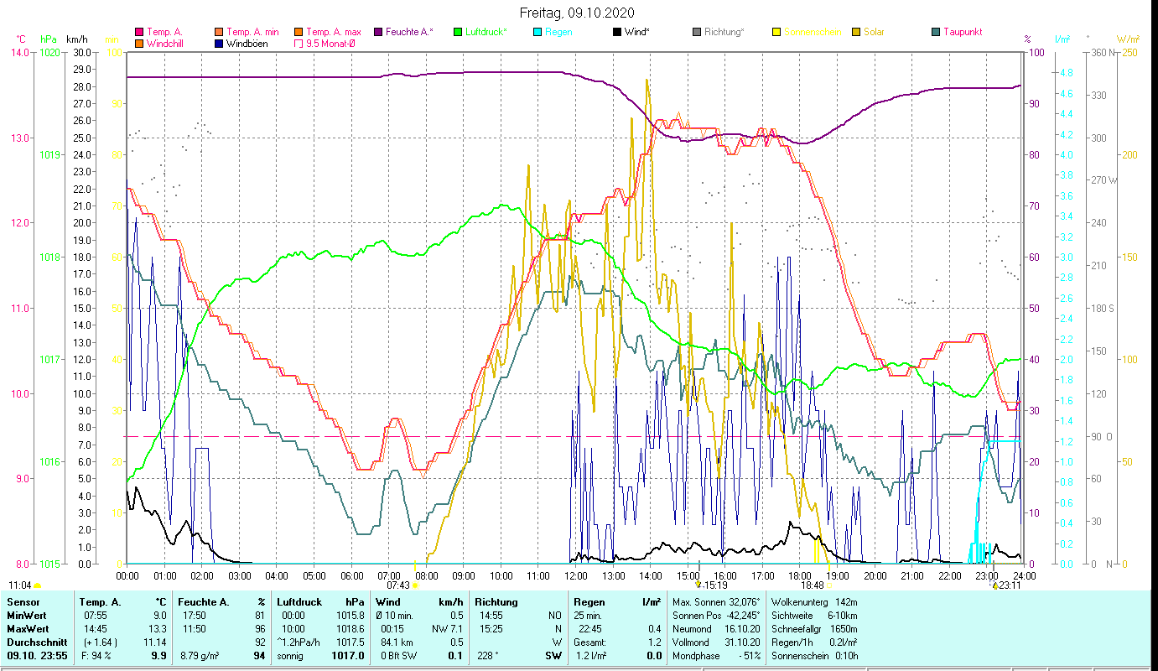Click the 0 Bft SW wind value
1158x671 pixels.
click(400, 656)
